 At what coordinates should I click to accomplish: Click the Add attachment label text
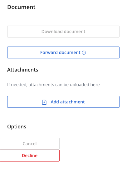pyautogui.click(x=68, y=102)
